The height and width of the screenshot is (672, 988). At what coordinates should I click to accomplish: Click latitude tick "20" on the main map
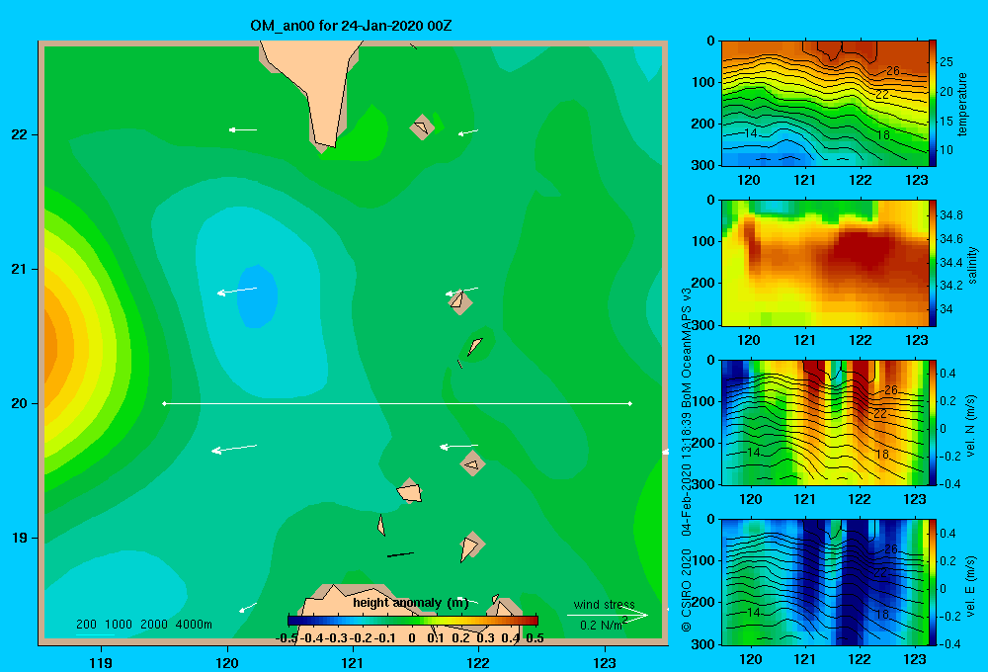coord(19,403)
